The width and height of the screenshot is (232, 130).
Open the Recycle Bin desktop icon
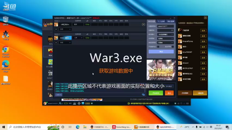coord(6,21)
